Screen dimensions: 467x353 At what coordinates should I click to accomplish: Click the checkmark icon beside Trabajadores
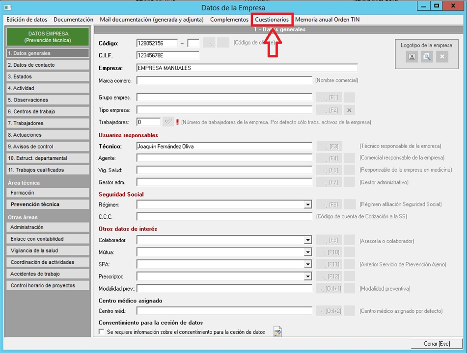click(168, 122)
